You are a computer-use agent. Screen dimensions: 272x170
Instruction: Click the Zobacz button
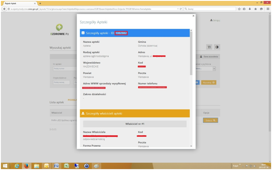click(210, 121)
